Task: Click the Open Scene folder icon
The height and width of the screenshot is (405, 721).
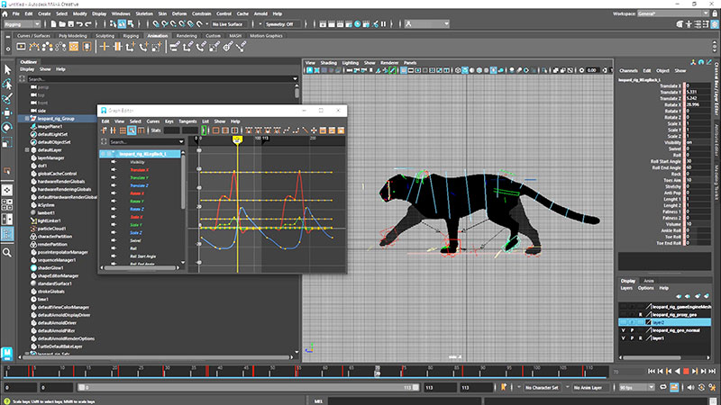Action: (62, 24)
